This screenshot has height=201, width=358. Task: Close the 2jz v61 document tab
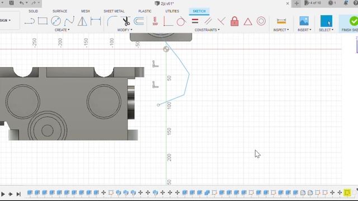(x=288, y=3)
